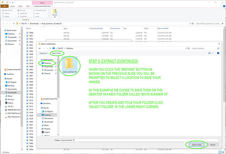Image resolution: width=226 pixels, height=154 pixels.
Task: Go back in the Select a destination dialog
Action: pyautogui.click(x=40, y=48)
